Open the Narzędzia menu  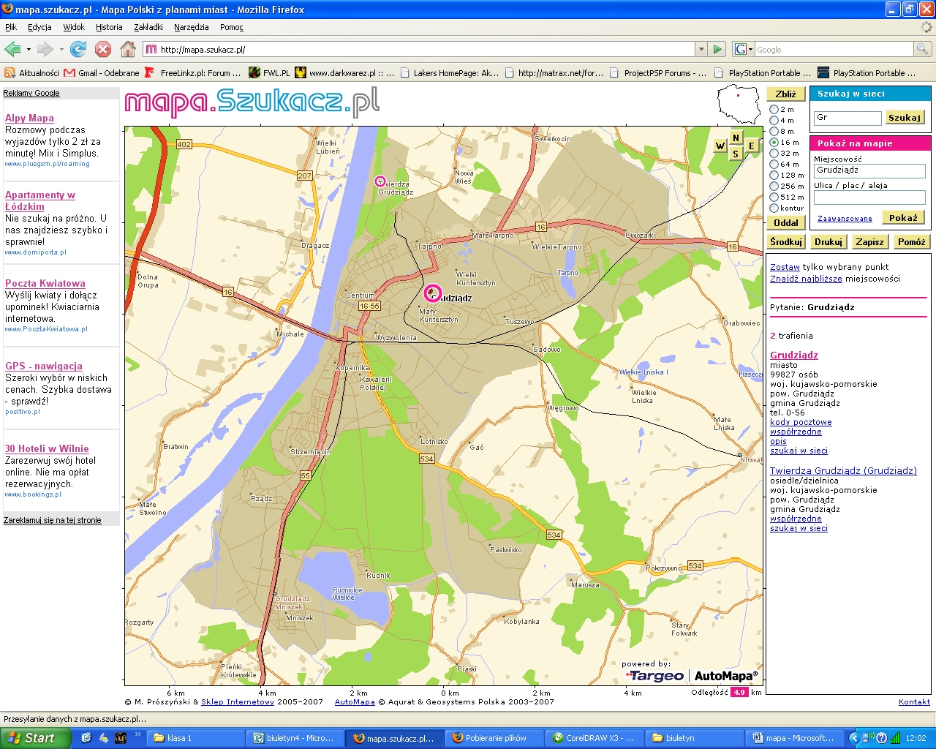pos(192,27)
